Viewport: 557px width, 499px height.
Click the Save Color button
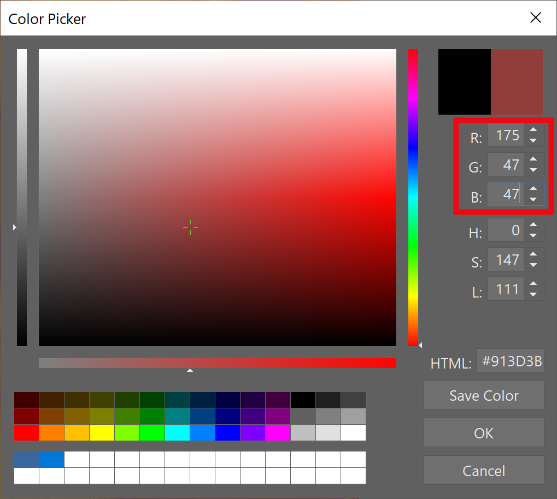483,395
